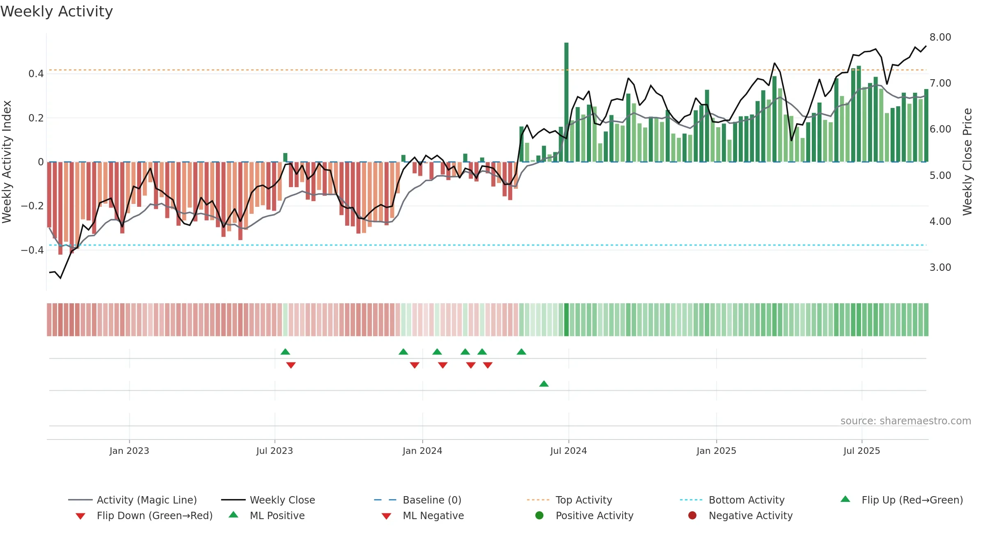Image resolution: width=985 pixels, height=554 pixels.
Task: Click the Jan 2023 x-axis label
Action: pyautogui.click(x=129, y=451)
